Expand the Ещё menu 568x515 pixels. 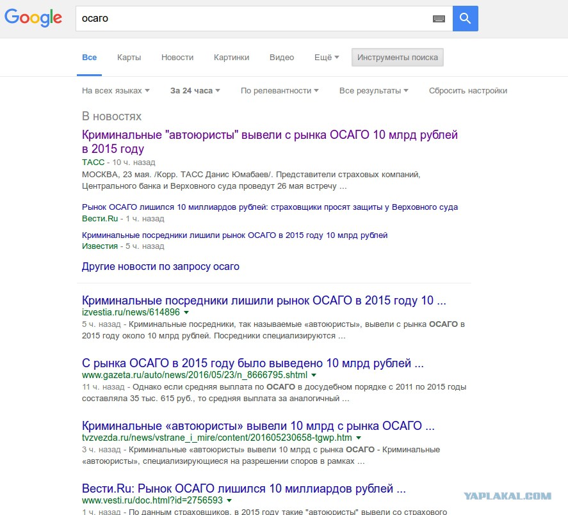tap(327, 58)
